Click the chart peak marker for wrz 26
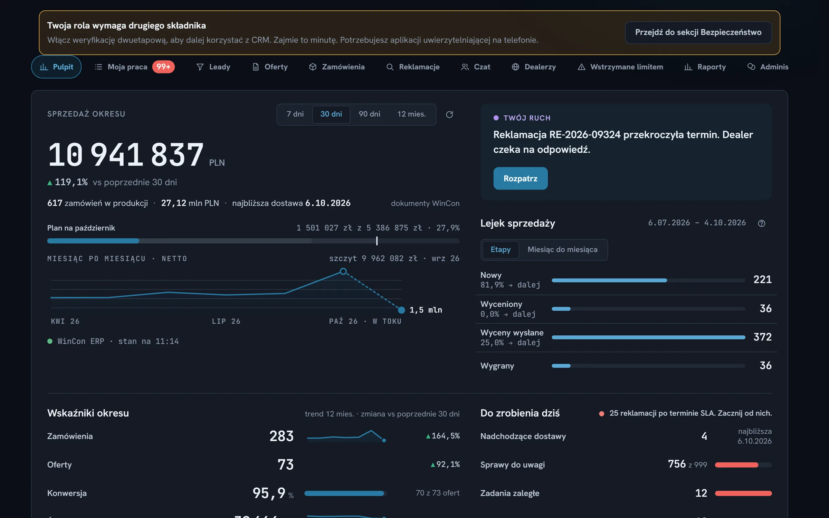The image size is (829, 518). (343, 271)
